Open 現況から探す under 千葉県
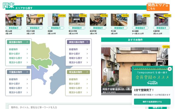Viewport: 175px width, 109px height. point(18,92)
